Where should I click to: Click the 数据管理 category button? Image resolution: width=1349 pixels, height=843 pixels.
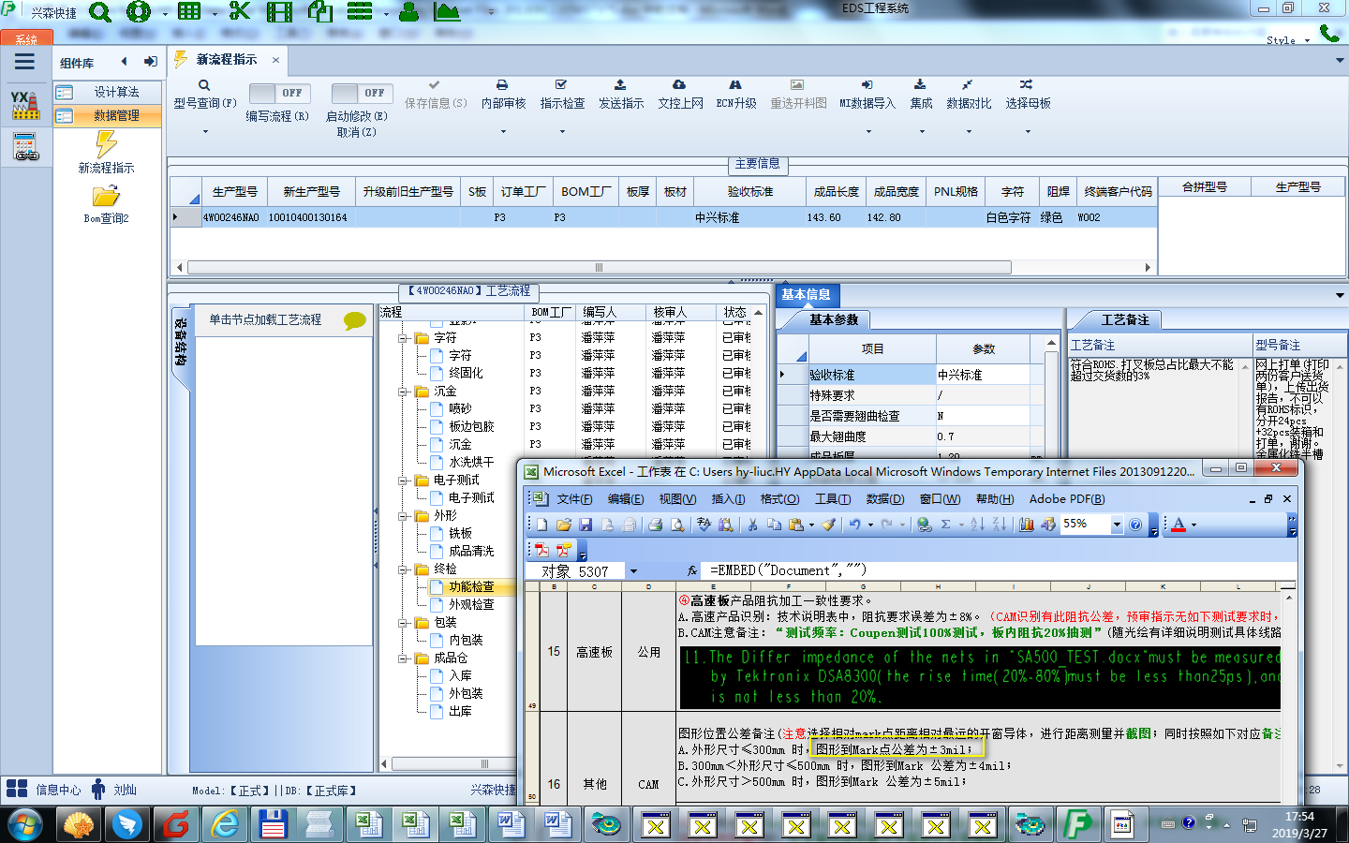pyautogui.click(x=107, y=115)
